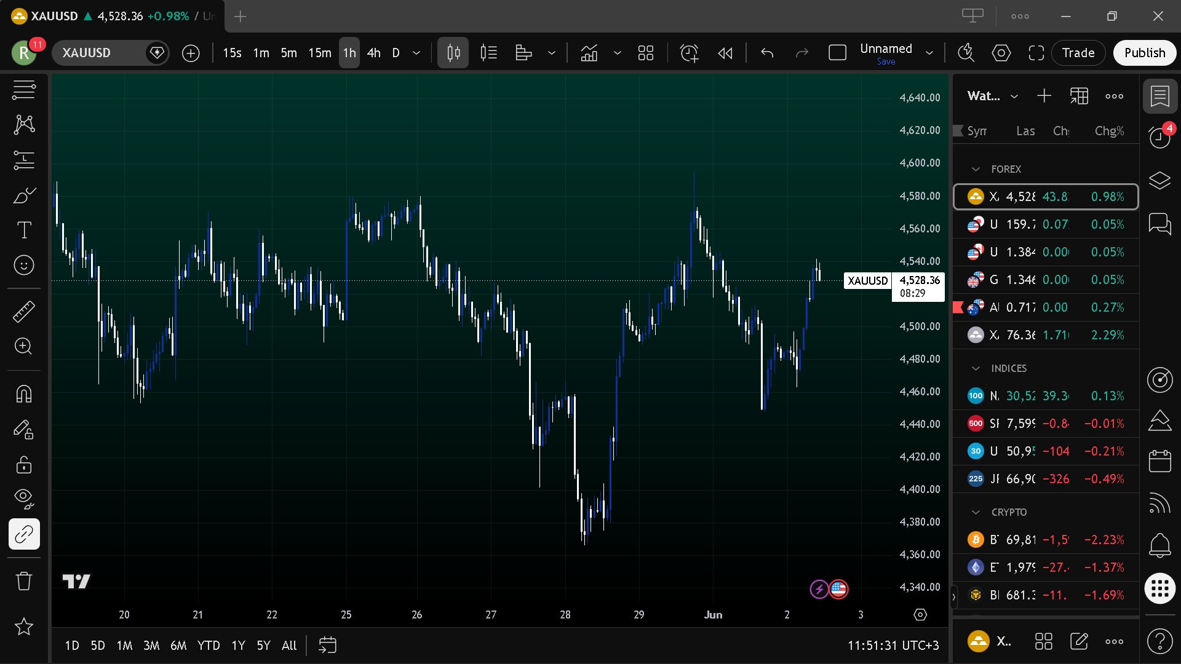Image resolution: width=1181 pixels, height=664 pixels.
Task: Activate the Zoom in tool
Action: coord(24,346)
